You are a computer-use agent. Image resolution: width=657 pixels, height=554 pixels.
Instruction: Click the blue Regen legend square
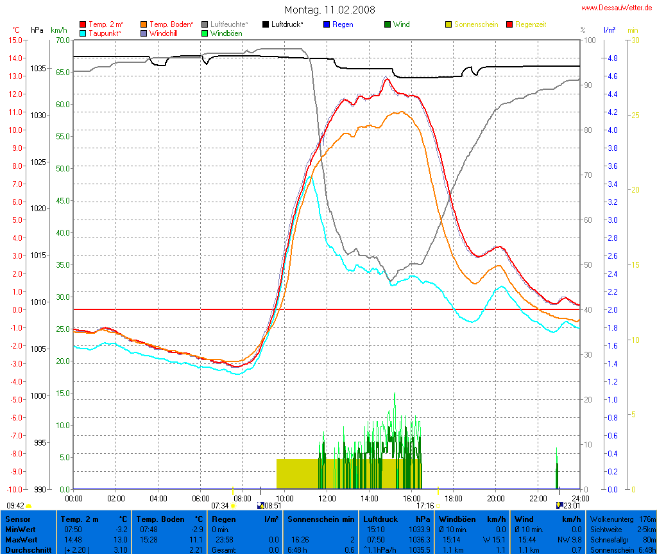[327, 24]
